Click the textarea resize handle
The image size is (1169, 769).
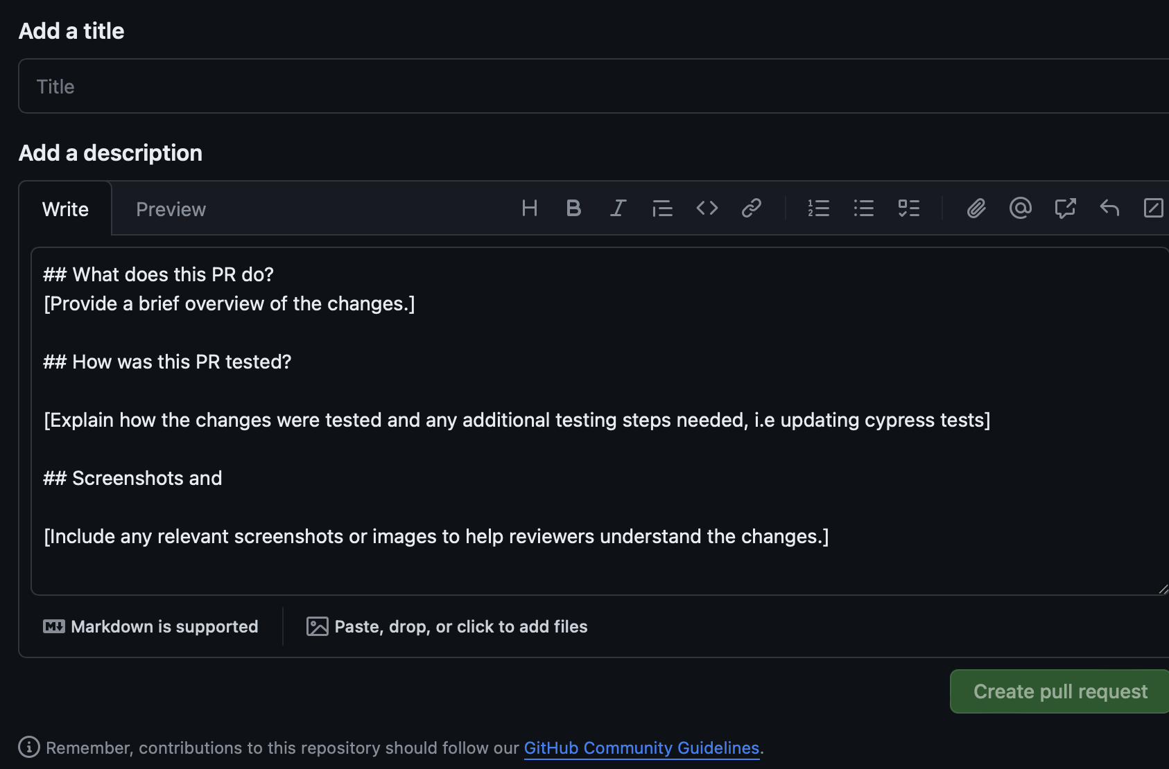coord(1163,589)
